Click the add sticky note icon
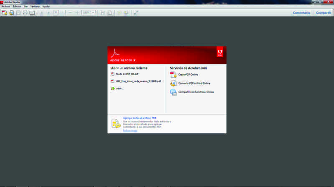The image size is (334, 187). point(119,13)
